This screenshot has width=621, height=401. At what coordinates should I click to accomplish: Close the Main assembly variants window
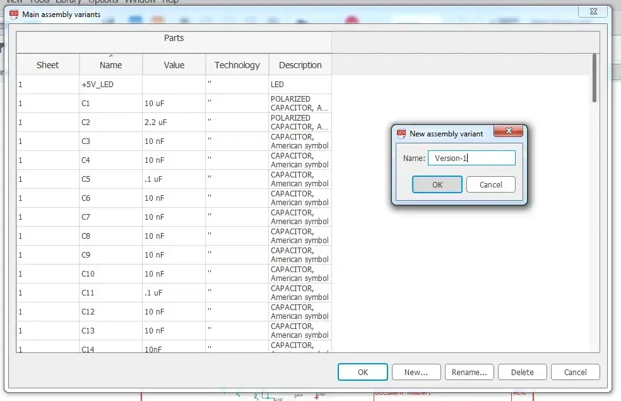pyautogui.click(x=594, y=11)
